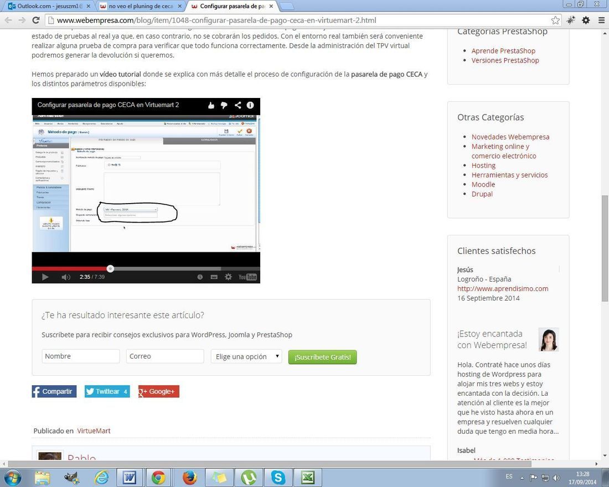Open the Hosting category link
609x487 pixels.
(483, 165)
